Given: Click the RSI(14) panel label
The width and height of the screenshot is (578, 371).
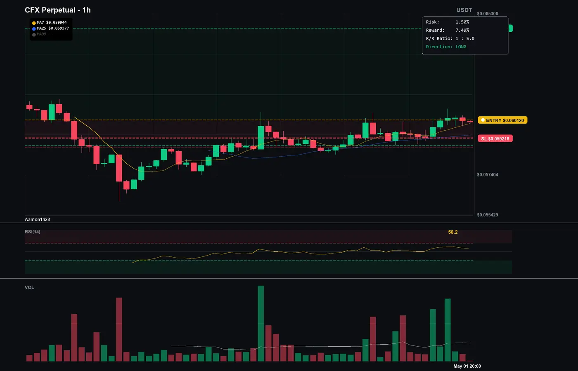Looking at the screenshot, I should point(33,232).
